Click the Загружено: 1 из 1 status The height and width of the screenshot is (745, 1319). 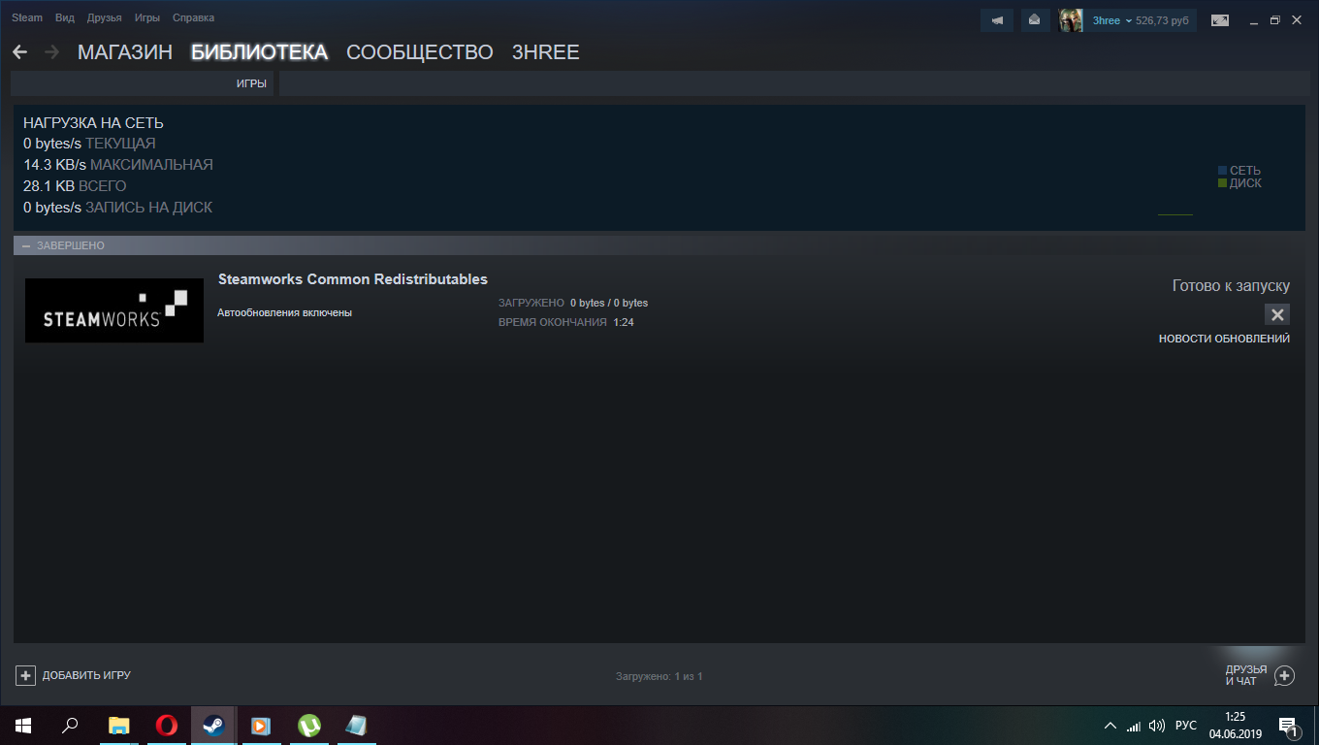(659, 676)
